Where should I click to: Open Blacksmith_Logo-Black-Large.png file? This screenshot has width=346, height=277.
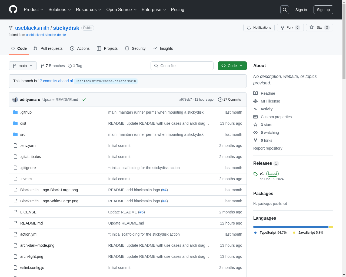49,190
